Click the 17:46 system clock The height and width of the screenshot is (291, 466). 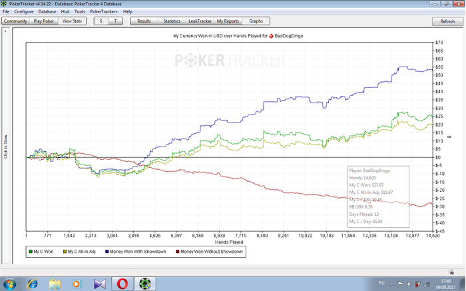[446, 281]
